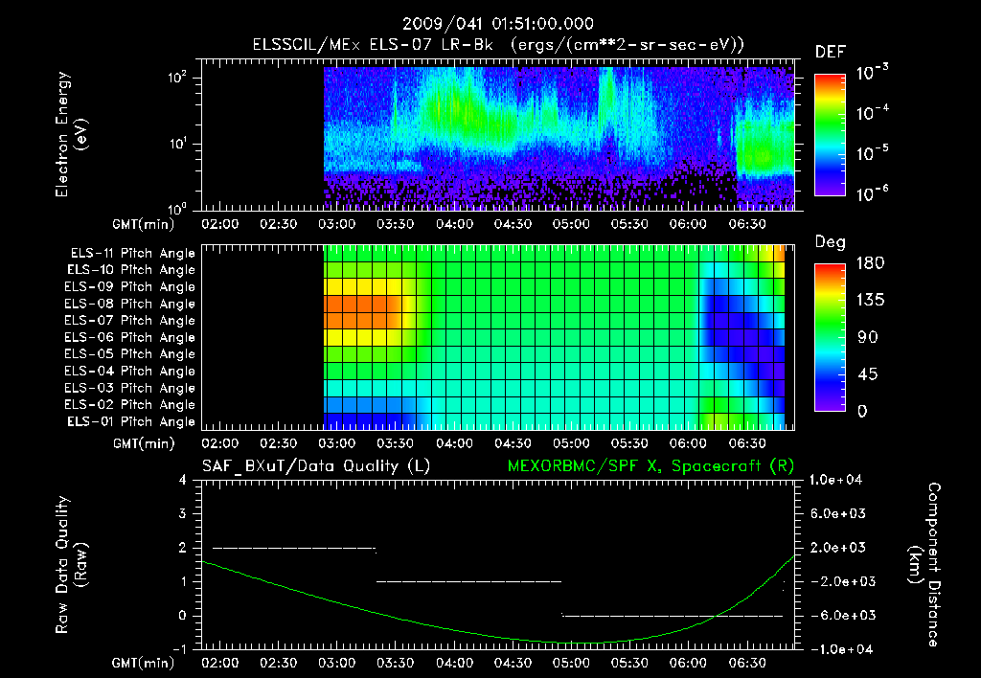Click the 02:00 tick under the spectrogram
This screenshot has width=981, height=678.
tap(220, 224)
